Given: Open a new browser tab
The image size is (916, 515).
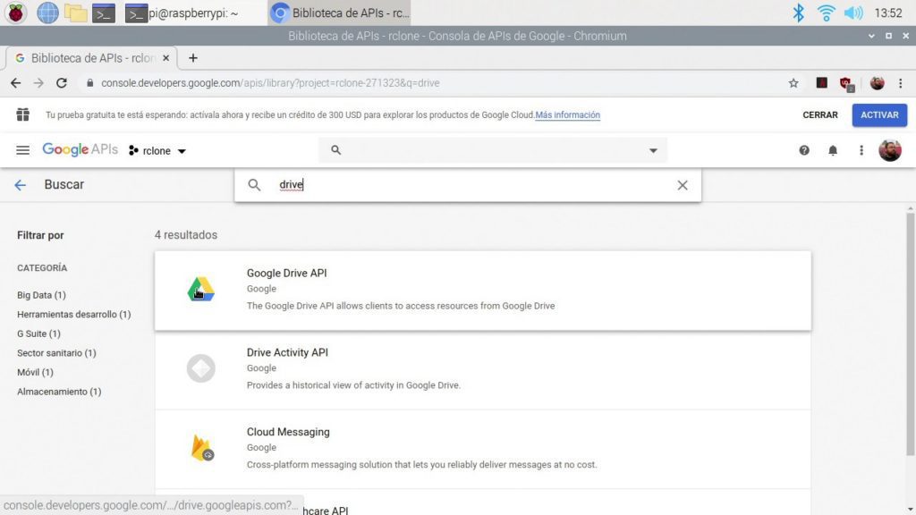Looking at the screenshot, I should (x=192, y=58).
